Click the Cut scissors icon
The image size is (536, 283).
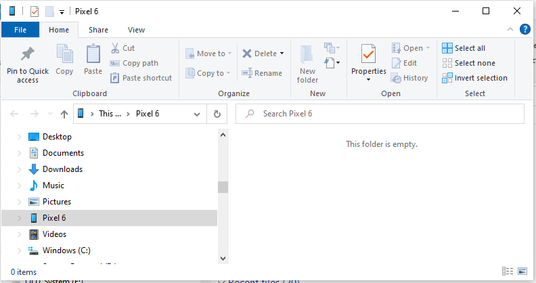tap(115, 48)
